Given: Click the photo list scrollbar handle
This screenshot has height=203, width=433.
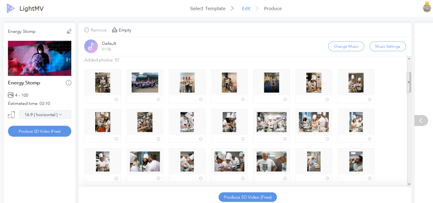Looking at the screenshot, I should (409, 82).
